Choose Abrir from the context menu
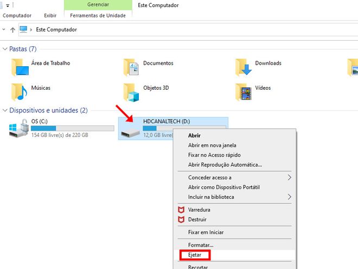This screenshot has height=269, width=358. tap(194, 135)
